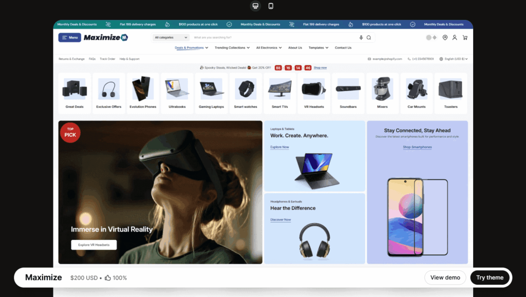Image resolution: width=526 pixels, height=297 pixels.
Task: Click the desktop preview icon
Action: tap(255, 6)
